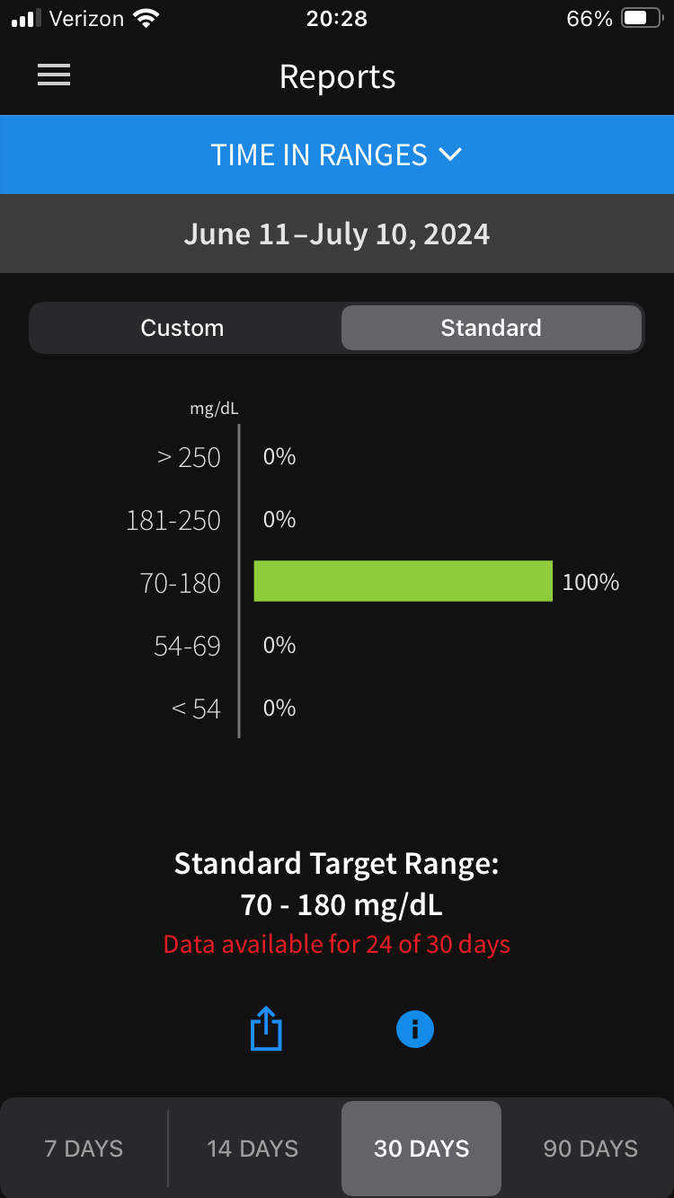Viewport: 674px width, 1198px height.
Task: Select the Standard range view
Action: coord(491,328)
